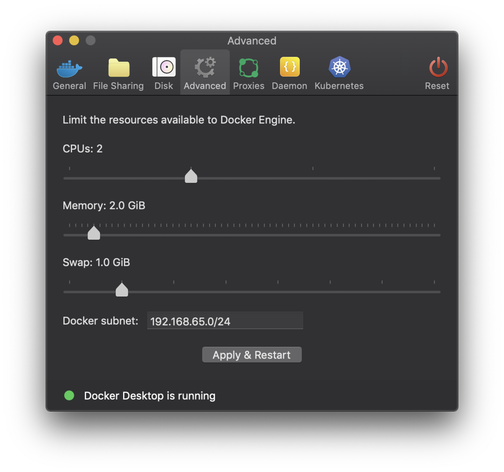Click the yellow minimize window button
Image resolution: width=504 pixels, height=472 pixels.
[x=74, y=40]
